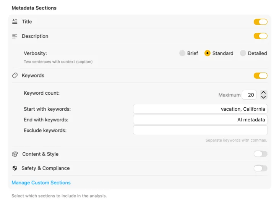Click the Title section icon
Viewport: 279px width, 210px height.
pyautogui.click(x=15, y=21)
